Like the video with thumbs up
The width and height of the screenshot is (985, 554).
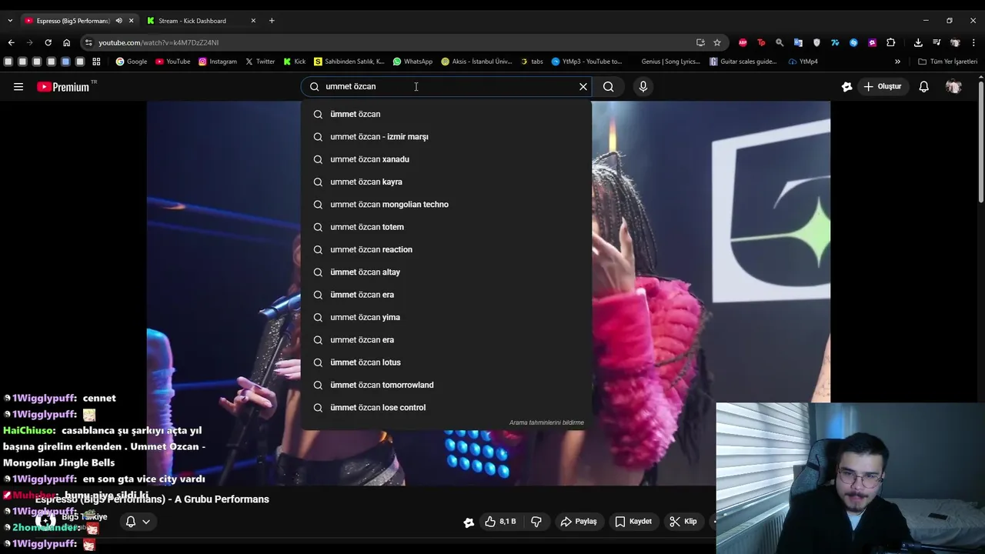[499, 522]
